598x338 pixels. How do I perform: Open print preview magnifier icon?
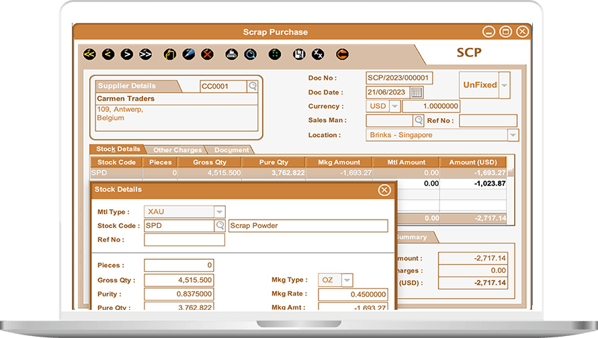pos(251,54)
